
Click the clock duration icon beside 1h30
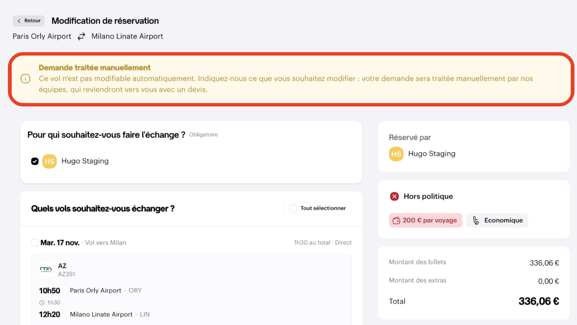pos(42,302)
